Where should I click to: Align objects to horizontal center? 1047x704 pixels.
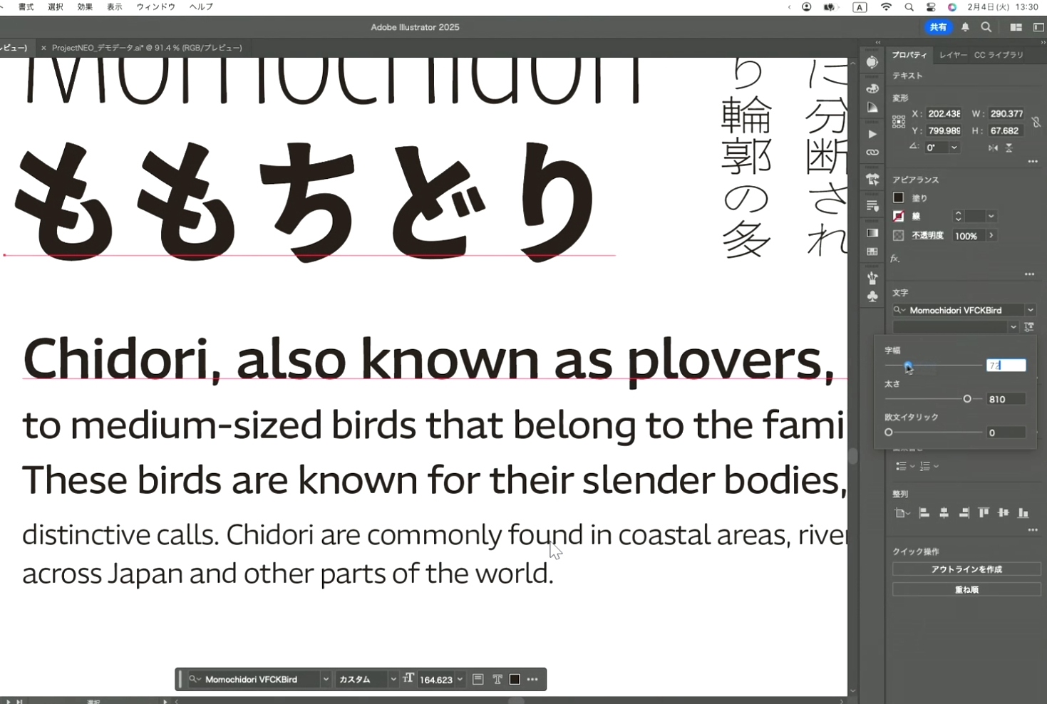click(x=944, y=512)
